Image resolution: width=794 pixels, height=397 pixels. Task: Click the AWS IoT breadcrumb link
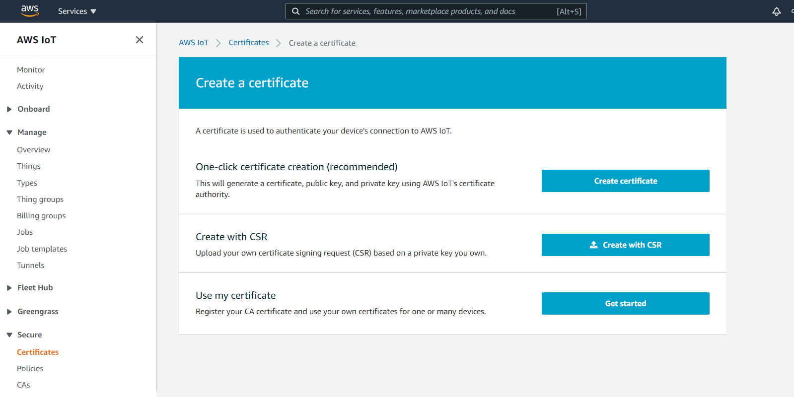(x=194, y=43)
